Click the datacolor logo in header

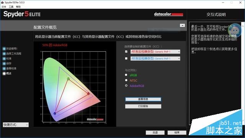168,14
